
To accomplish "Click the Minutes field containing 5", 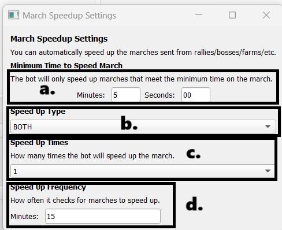I will coord(126,95).
